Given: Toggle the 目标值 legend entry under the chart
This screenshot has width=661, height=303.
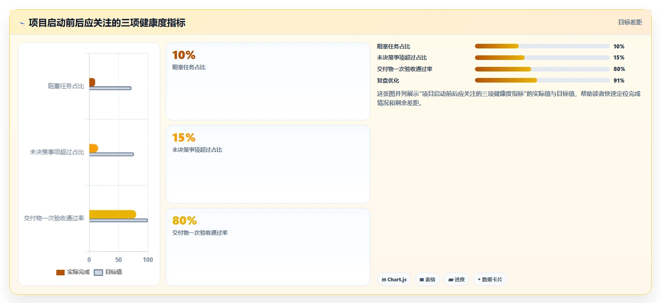Looking at the screenshot, I should click(108, 272).
